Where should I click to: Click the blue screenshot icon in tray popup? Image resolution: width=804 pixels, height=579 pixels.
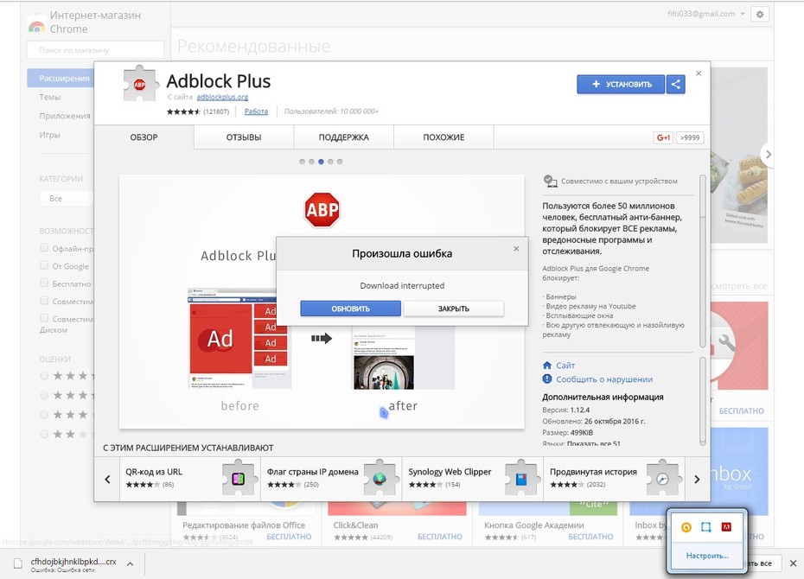pos(706,527)
